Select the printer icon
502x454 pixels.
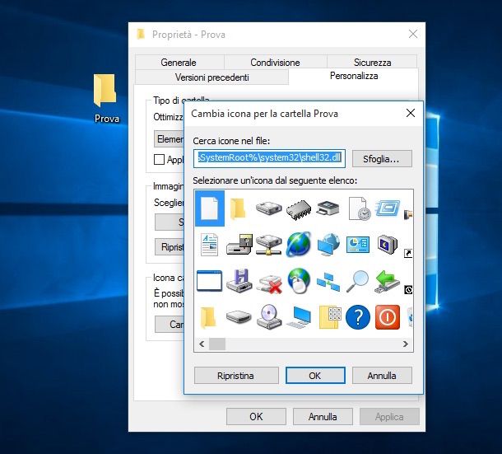pyautogui.click(x=328, y=209)
